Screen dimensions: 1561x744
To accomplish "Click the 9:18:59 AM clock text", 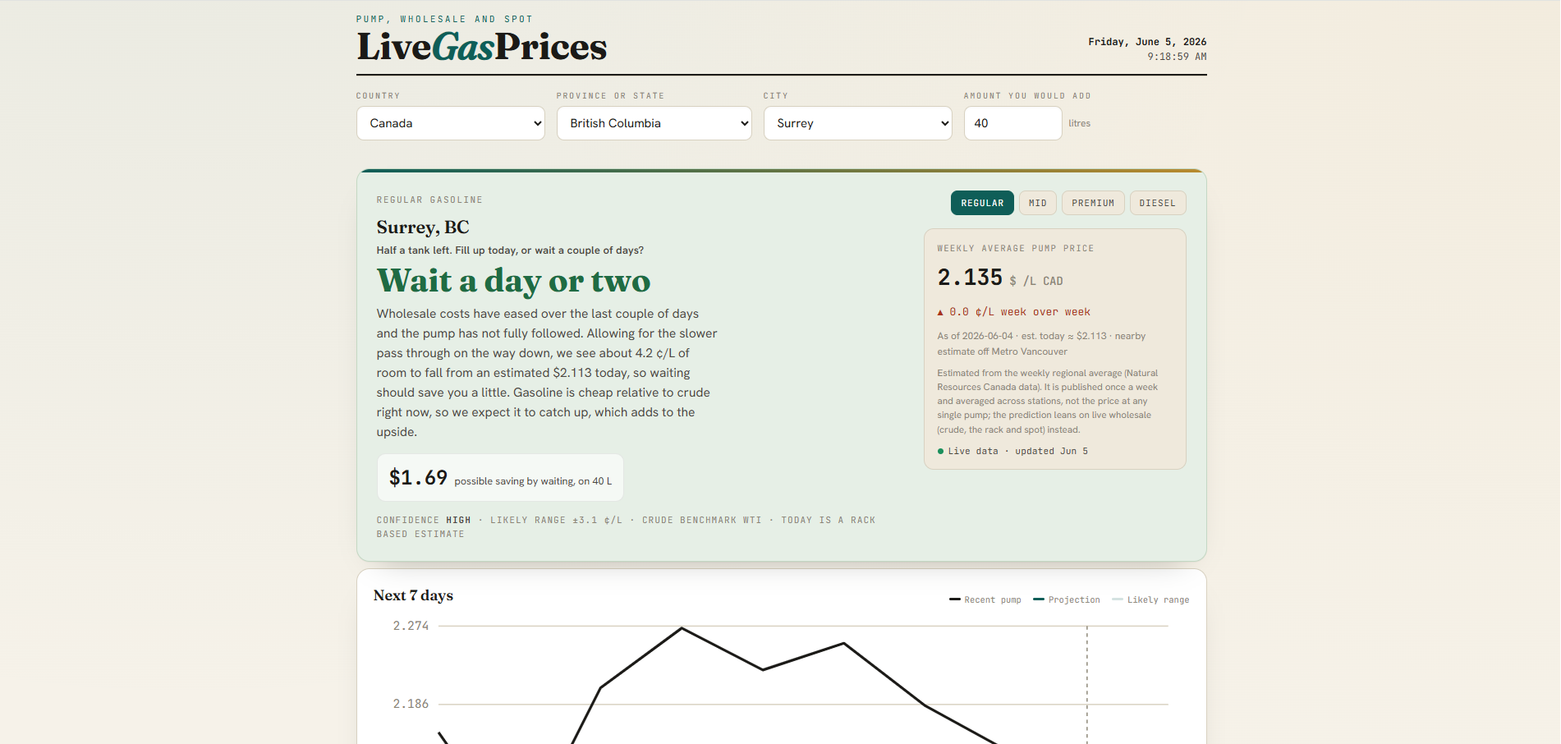I will [x=1177, y=57].
